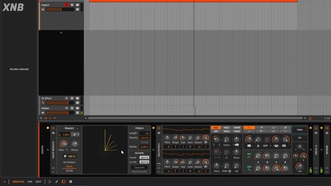Mute the S1 Effect track
The height and width of the screenshot is (186, 331).
(x=77, y=98)
